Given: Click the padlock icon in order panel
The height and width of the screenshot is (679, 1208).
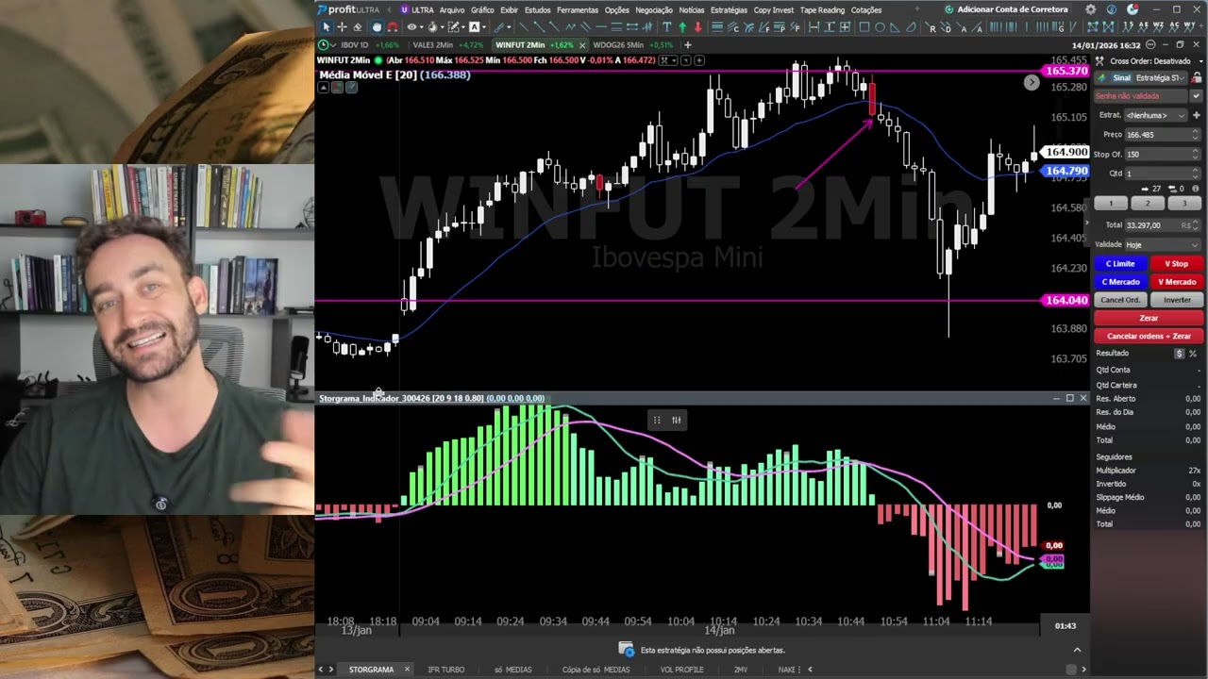Looking at the screenshot, I should coord(1197,77).
